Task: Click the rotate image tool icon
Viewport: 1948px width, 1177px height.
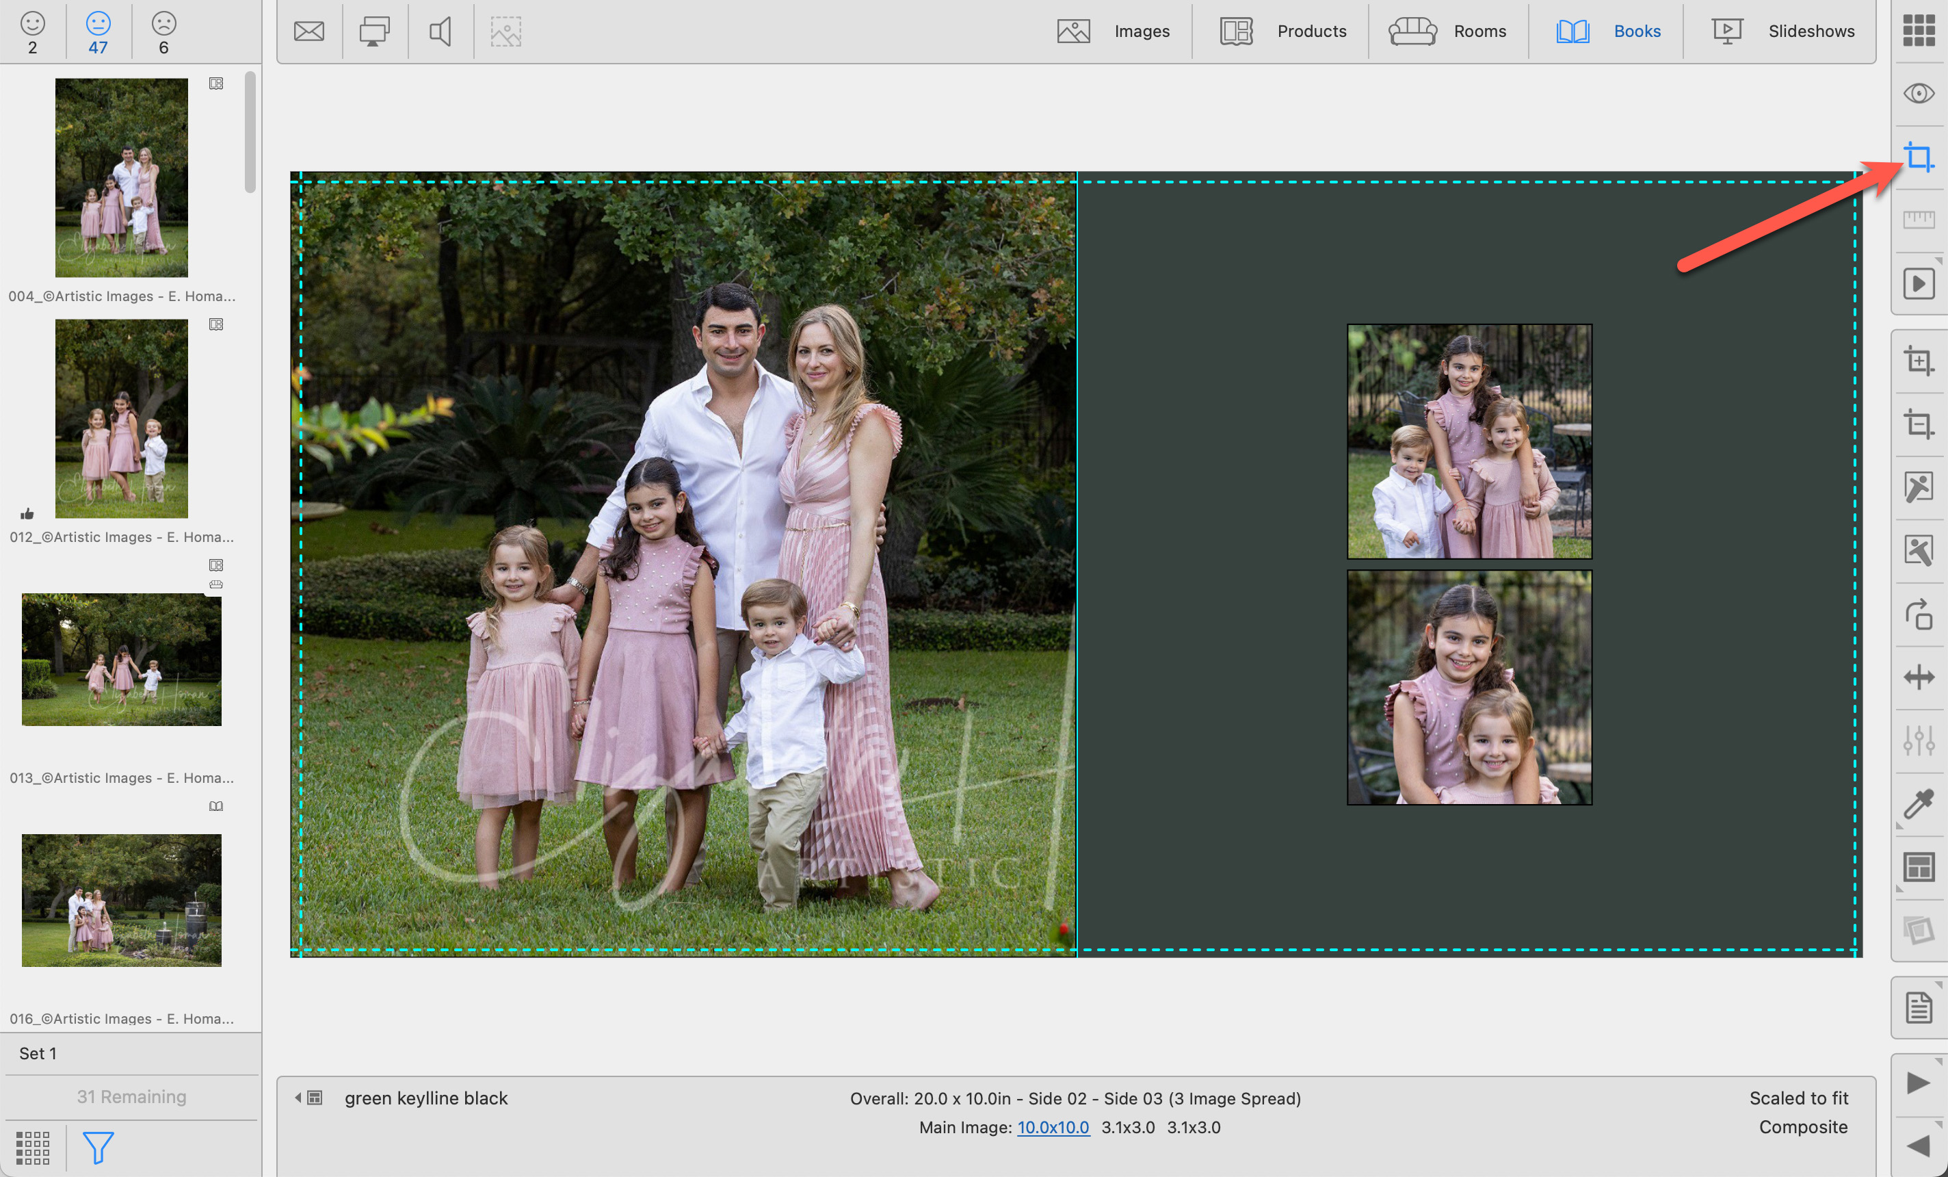Action: (1918, 615)
